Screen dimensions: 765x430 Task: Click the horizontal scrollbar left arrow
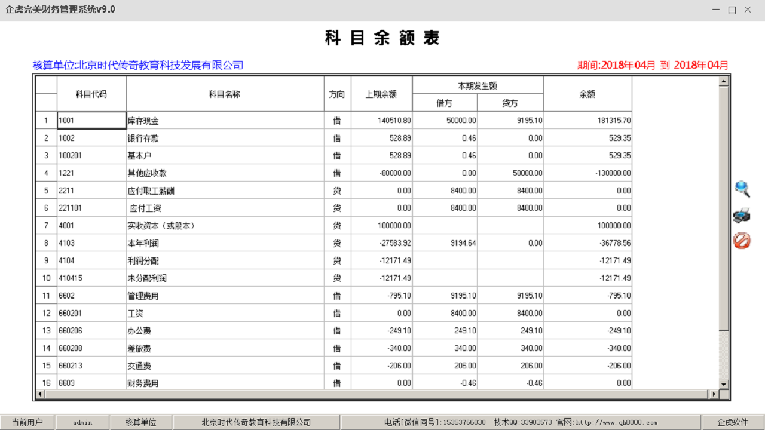click(x=39, y=394)
